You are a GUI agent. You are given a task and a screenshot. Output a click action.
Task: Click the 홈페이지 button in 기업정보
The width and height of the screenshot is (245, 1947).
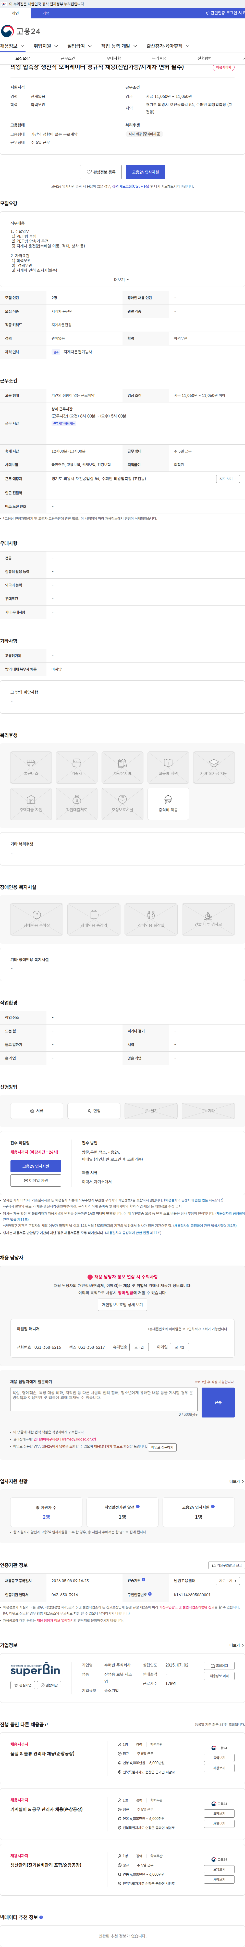pos(219,1666)
